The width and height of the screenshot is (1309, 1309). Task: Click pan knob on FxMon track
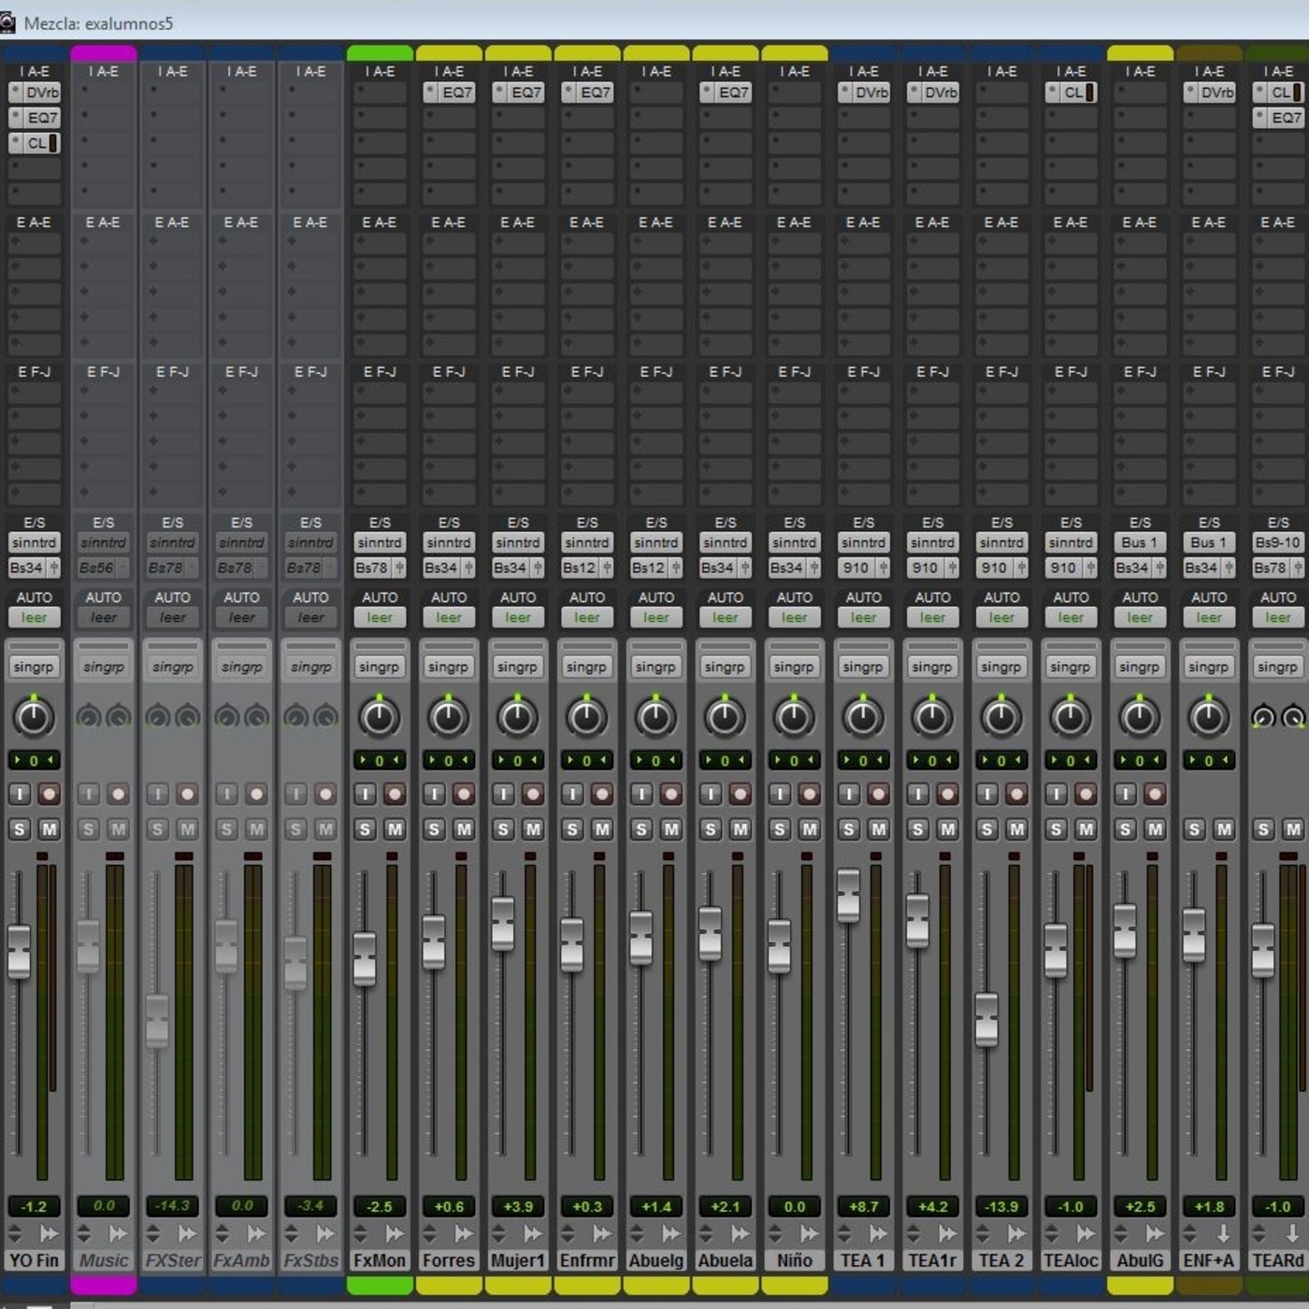(x=379, y=717)
